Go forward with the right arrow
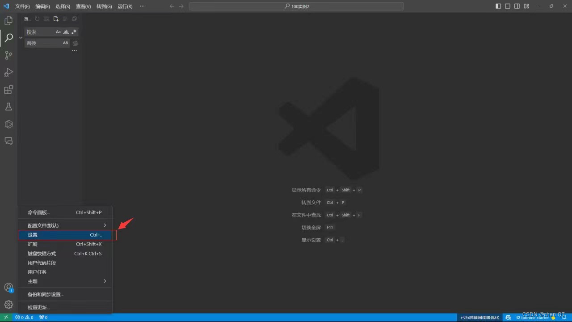572x322 pixels. (x=181, y=6)
